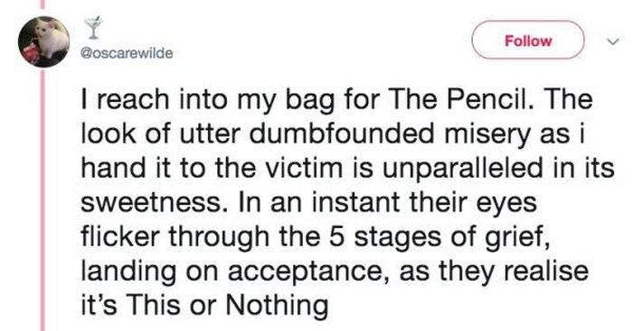Click the word "dumbfounded" in the tweet
Screen dimensions: 633x331
(344, 133)
